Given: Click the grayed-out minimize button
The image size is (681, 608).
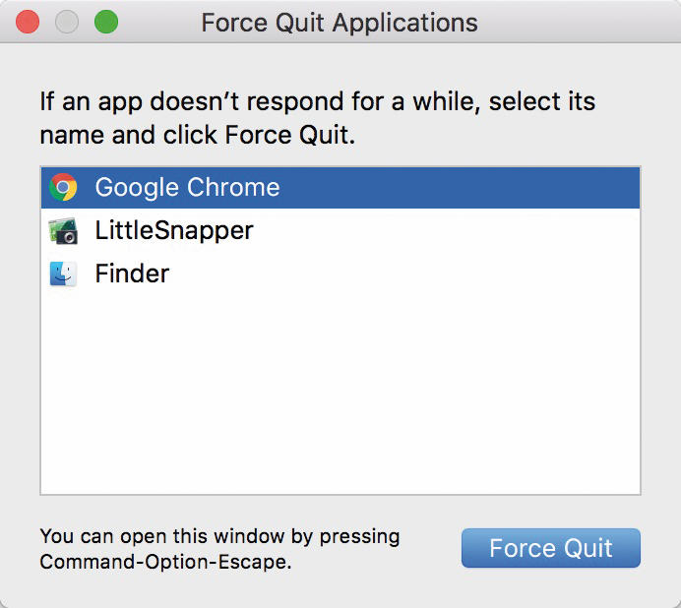Looking at the screenshot, I should (67, 22).
